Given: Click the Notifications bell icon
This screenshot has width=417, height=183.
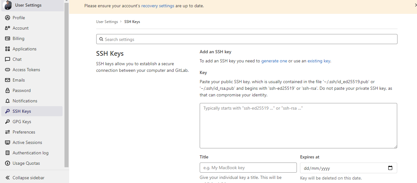Looking at the screenshot, I should [x=8, y=101].
